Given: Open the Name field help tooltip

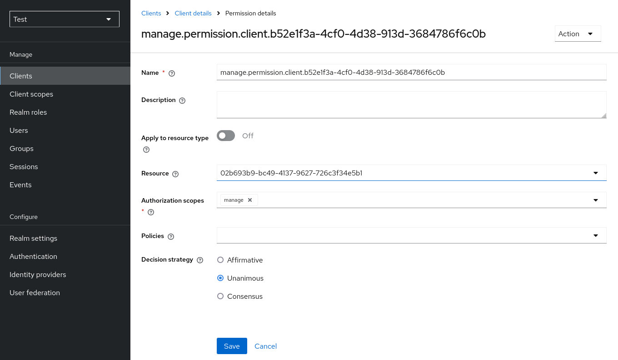Looking at the screenshot, I should click(171, 73).
